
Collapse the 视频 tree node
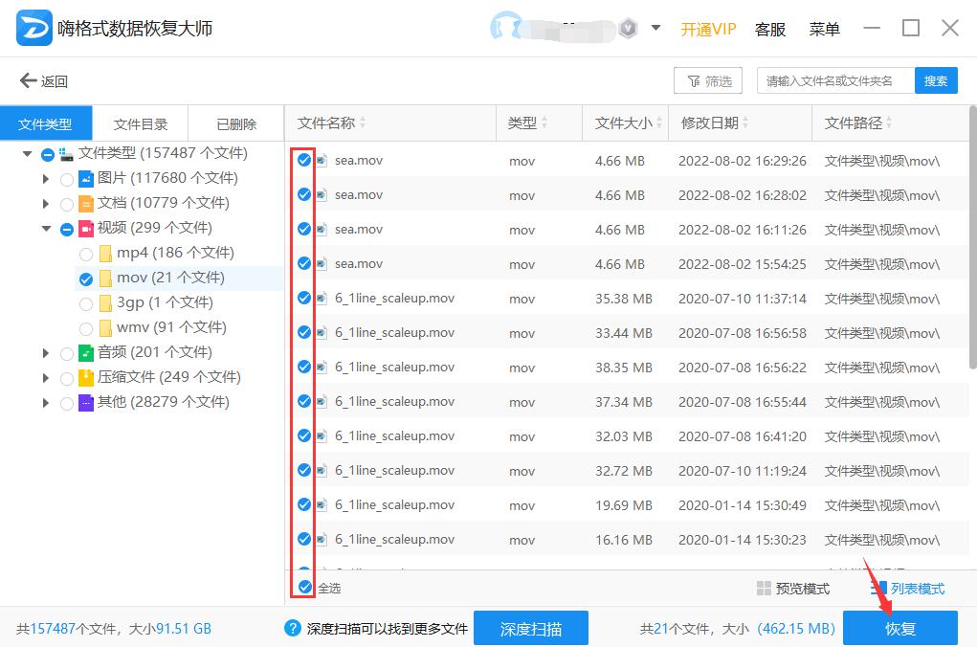pyautogui.click(x=46, y=228)
